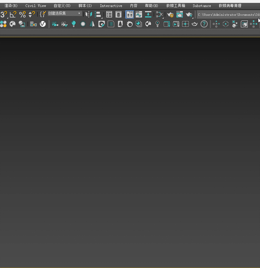Open the 创建选择集 dropdown
This screenshot has height=268, width=260.
(65, 13)
